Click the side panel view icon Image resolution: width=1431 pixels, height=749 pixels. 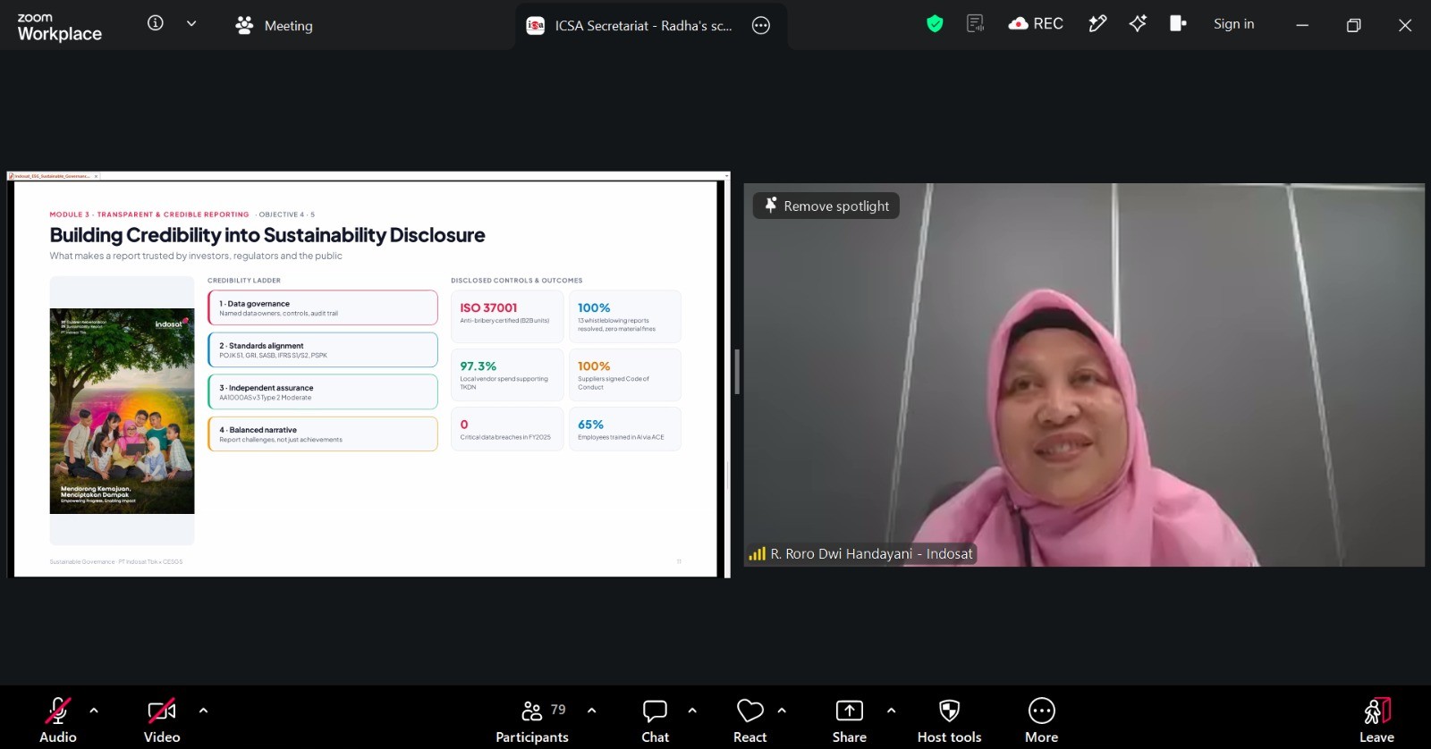[1178, 24]
